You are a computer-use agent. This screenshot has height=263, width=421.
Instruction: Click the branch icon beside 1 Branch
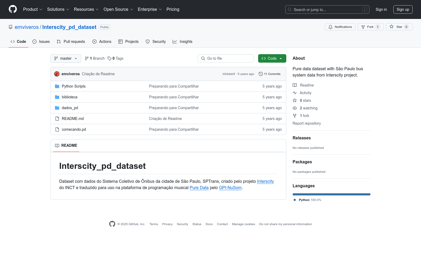(87, 58)
